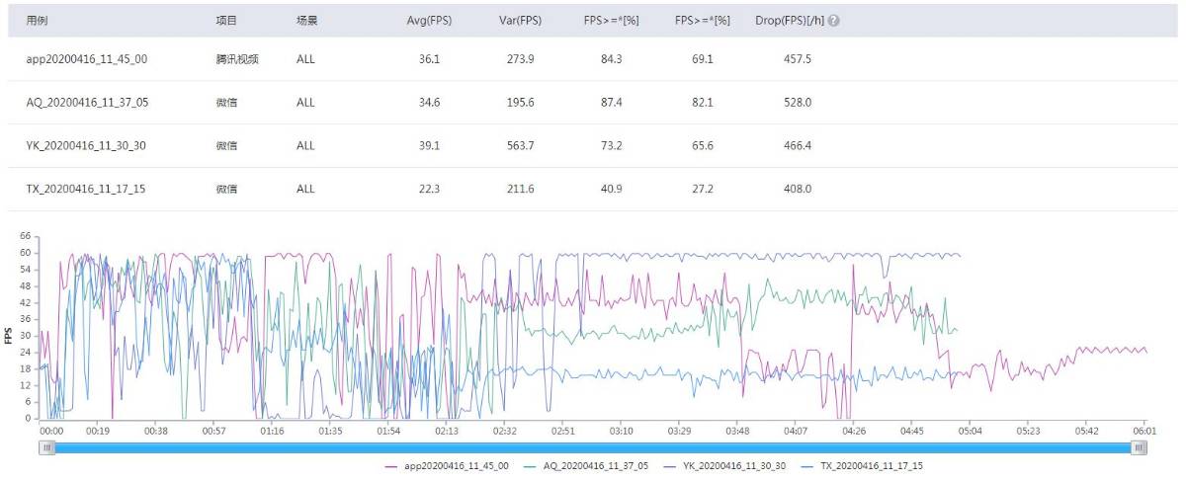Click the Var(FPS) value 211.6
The width and height of the screenshot is (1186, 482).
pos(520,190)
